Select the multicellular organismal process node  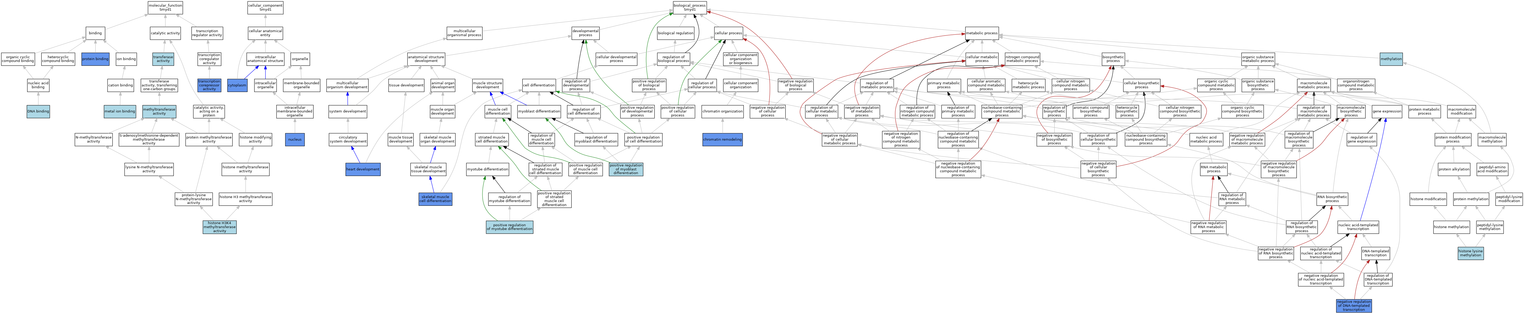465,33
